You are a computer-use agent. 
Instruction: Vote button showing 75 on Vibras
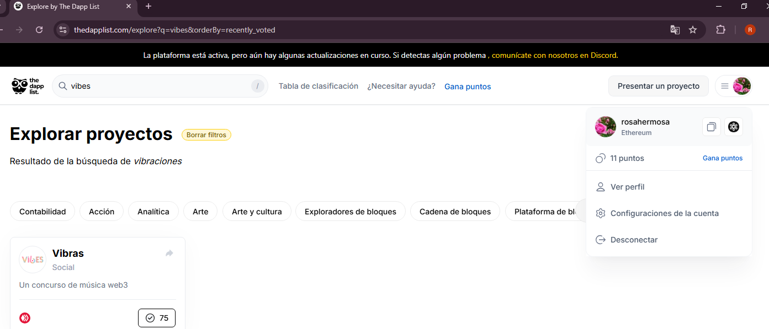pyautogui.click(x=157, y=318)
